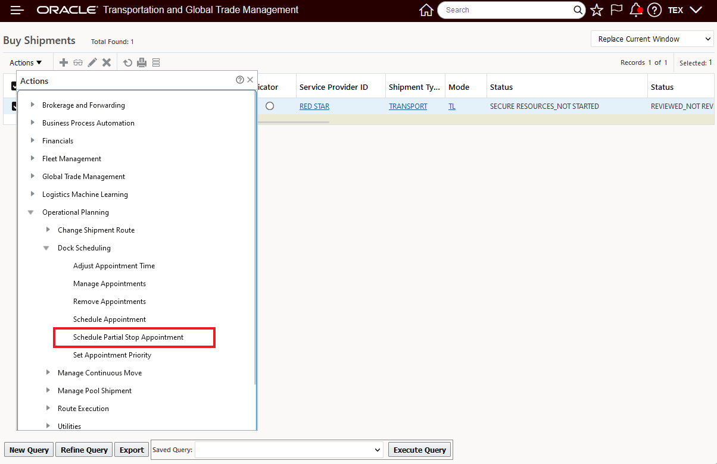
Task: Expand the Financials node
Action: coord(32,141)
